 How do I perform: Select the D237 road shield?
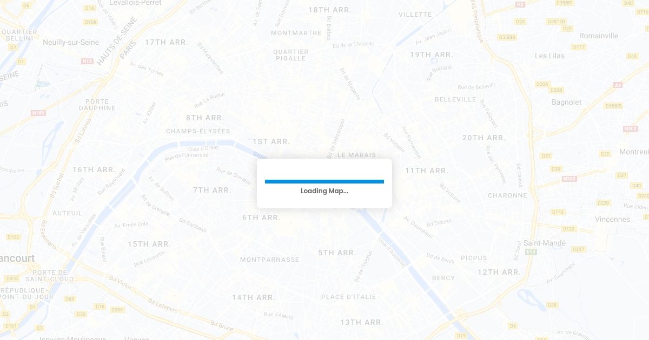[x=579, y=249]
